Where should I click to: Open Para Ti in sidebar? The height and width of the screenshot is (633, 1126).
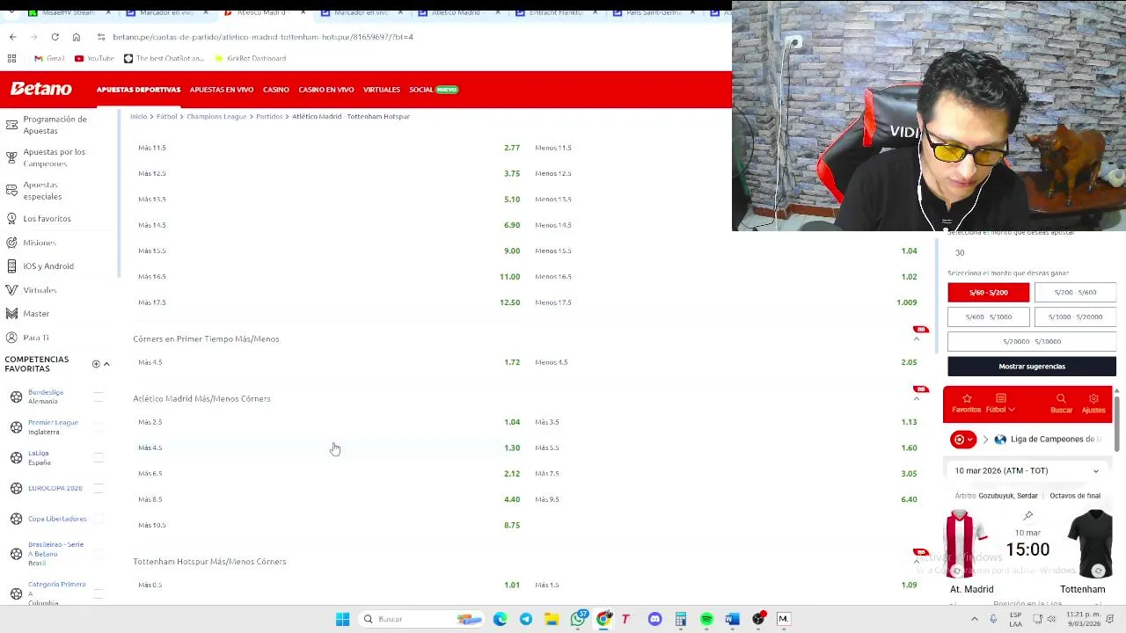pos(36,338)
